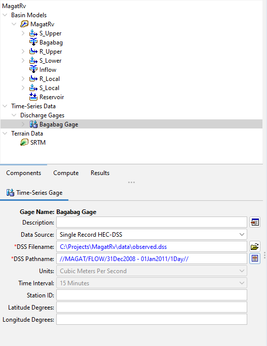Viewport: 267px width, 346px height.
Task: Switch to the Results tab
Action: tap(100, 173)
